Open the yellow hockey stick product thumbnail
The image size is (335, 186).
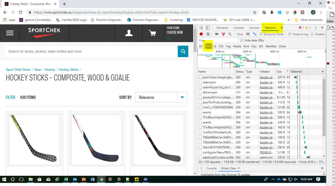pyautogui.click(x=34, y=139)
